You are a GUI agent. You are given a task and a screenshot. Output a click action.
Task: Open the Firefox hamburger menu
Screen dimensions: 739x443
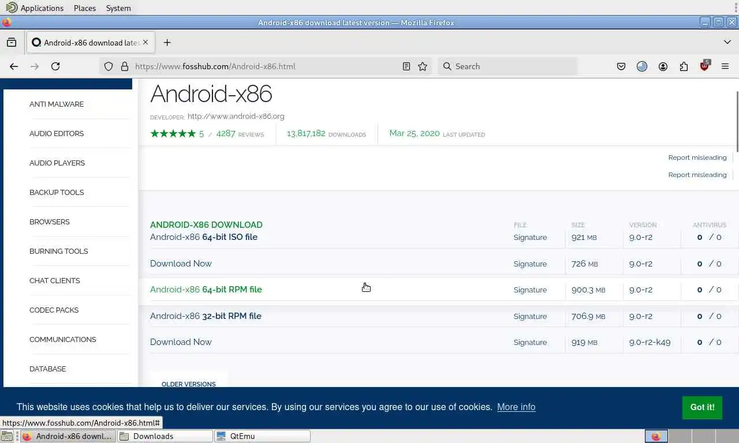coord(725,66)
